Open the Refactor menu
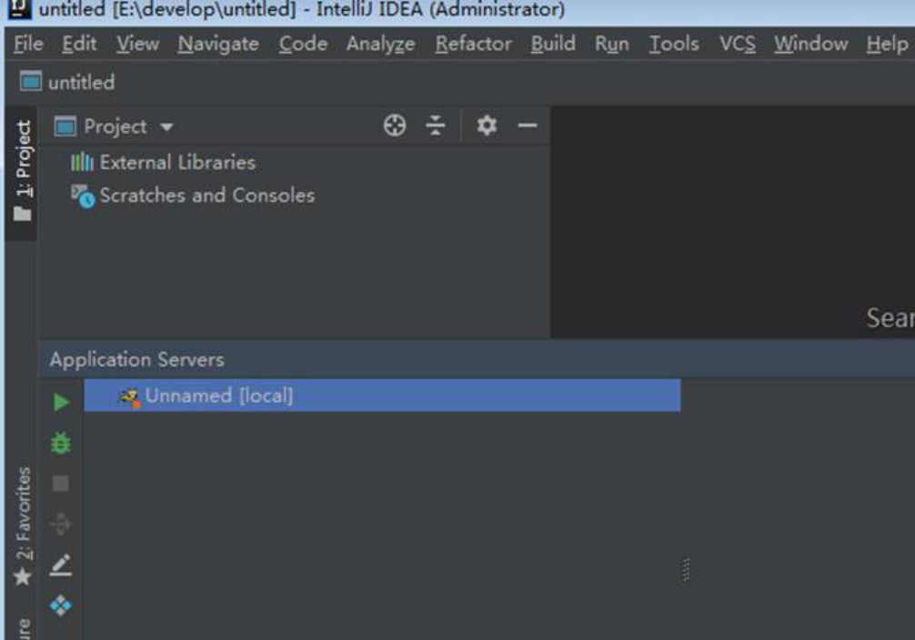915x640 pixels. tap(473, 44)
